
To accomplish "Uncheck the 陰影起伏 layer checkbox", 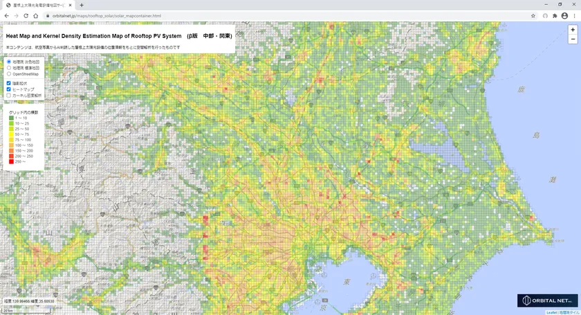I will click(x=8, y=83).
